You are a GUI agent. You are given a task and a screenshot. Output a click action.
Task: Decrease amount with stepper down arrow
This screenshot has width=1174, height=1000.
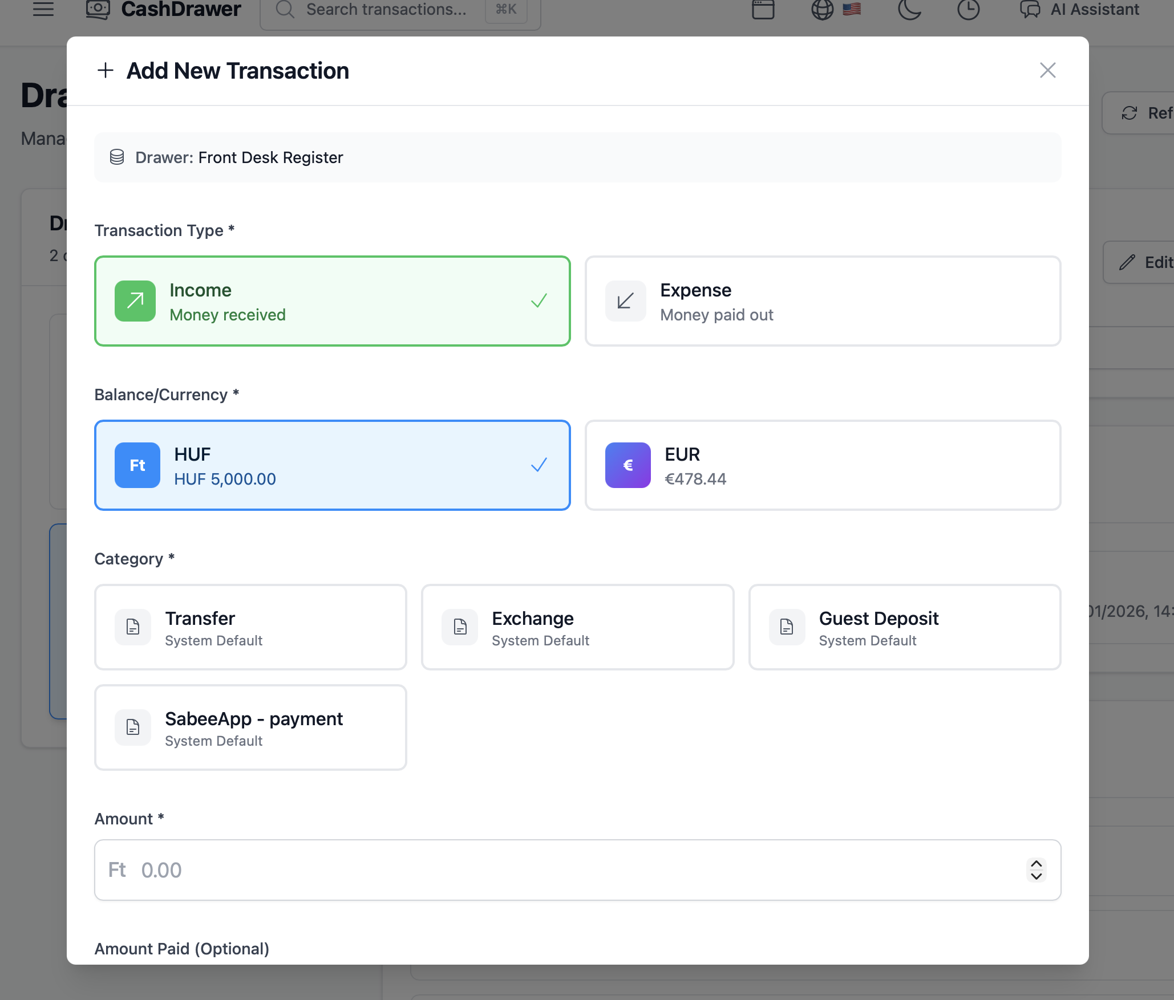coord(1037,877)
